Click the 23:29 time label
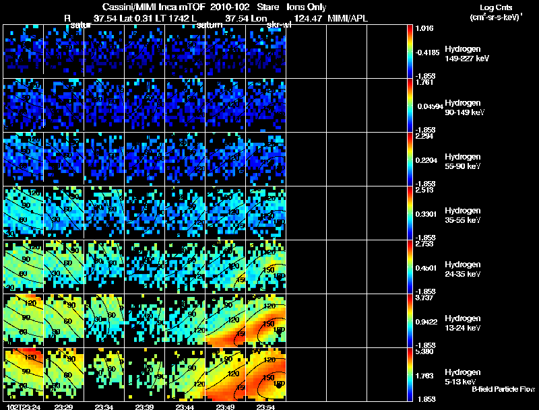539x410 pixels. 63,407
